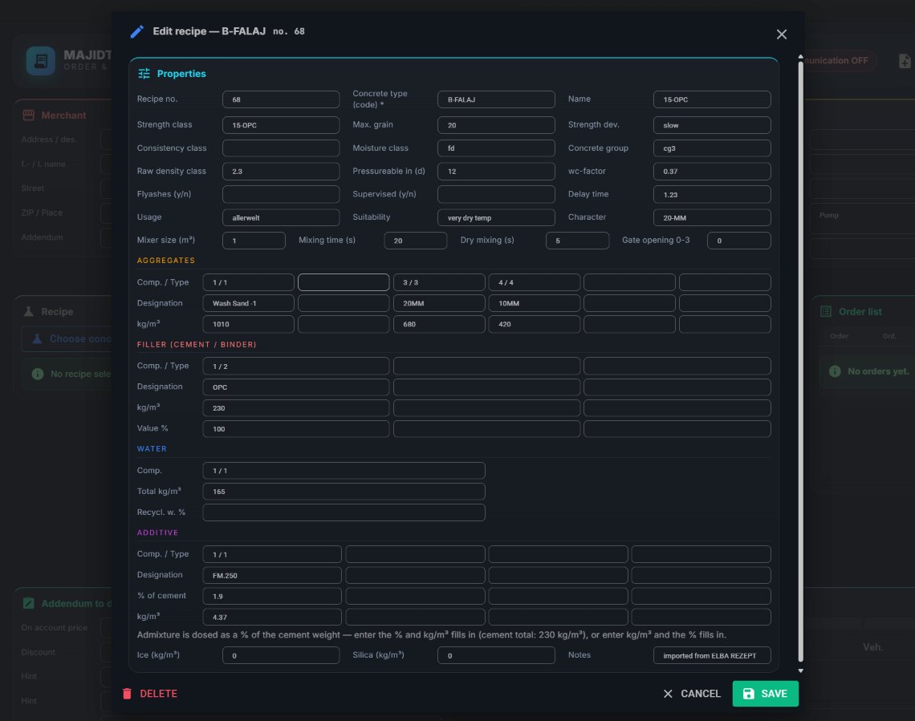Viewport: 915px width, 721px height.
Task: Edit the Concrete group field cg3
Action: (712, 148)
